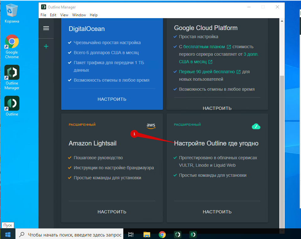
Task: Switch to Outline client taskbar icon
Action: [193, 234]
